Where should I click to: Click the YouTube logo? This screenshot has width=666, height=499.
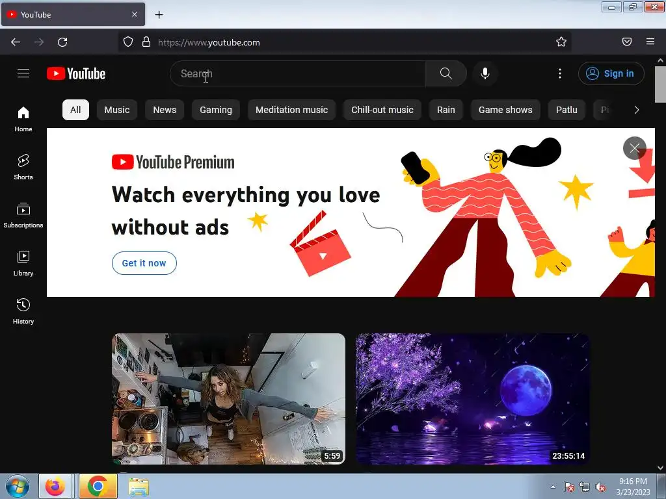pos(76,73)
